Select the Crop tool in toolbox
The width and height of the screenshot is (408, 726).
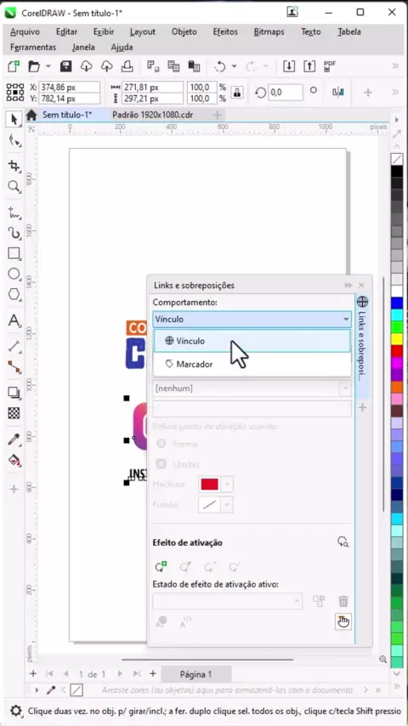pyautogui.click(x=14, y=165)
